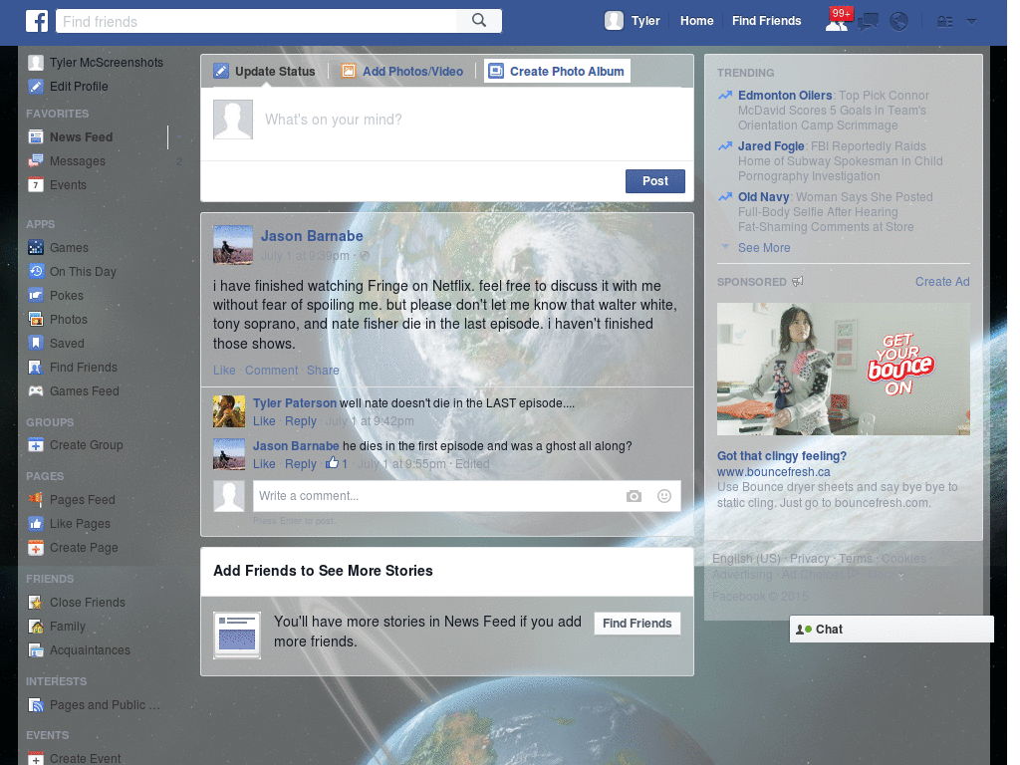Attach a photo via comment camera icon
Screen dimensions: 1020x765
tap(634, 496)
